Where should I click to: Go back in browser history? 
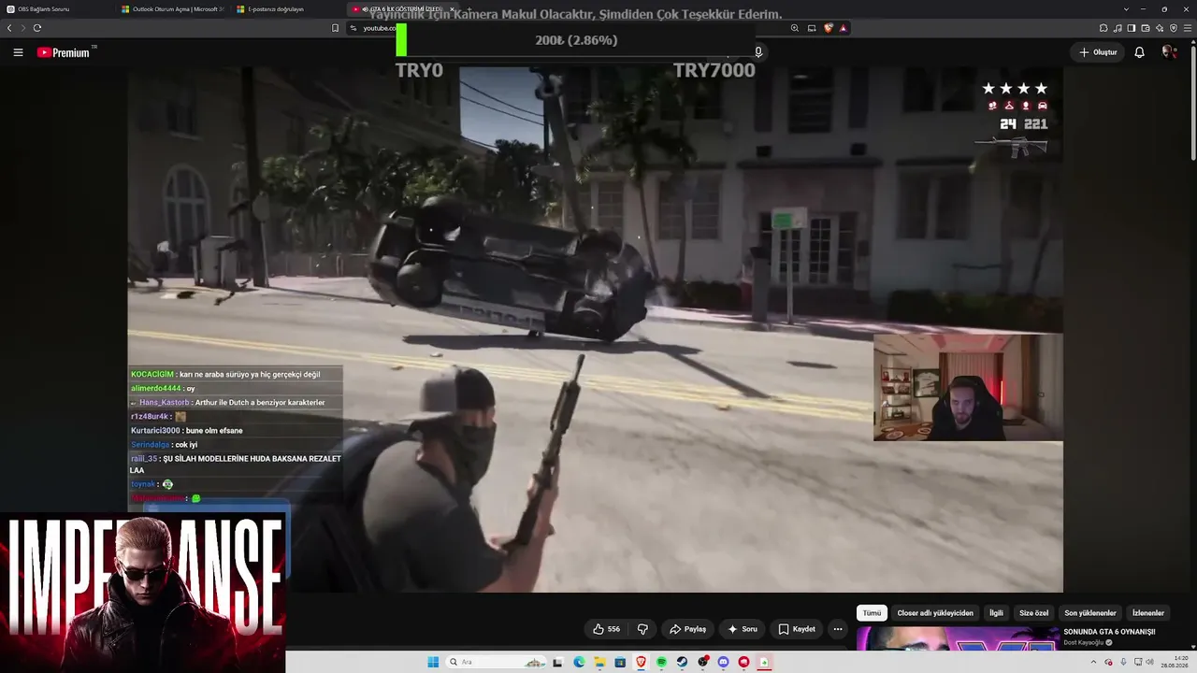point(9,28)
